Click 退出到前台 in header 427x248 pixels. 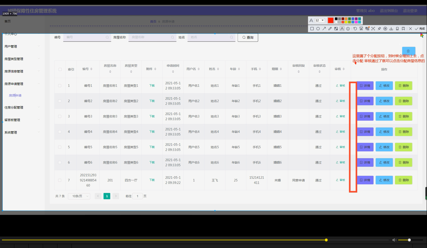coord(389,11)
